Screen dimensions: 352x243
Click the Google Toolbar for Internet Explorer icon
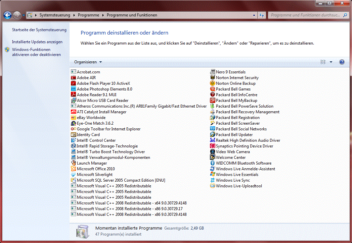[x=74, y=129]
